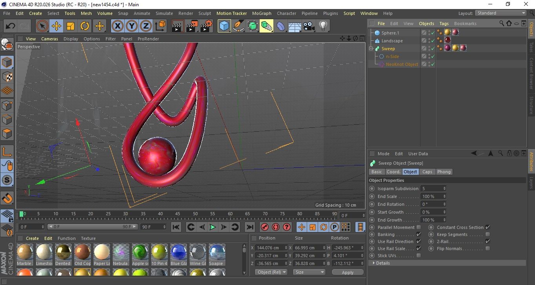Click the Camera object icon
Viewport: 535px width, 285px height.
click(309, 26)
